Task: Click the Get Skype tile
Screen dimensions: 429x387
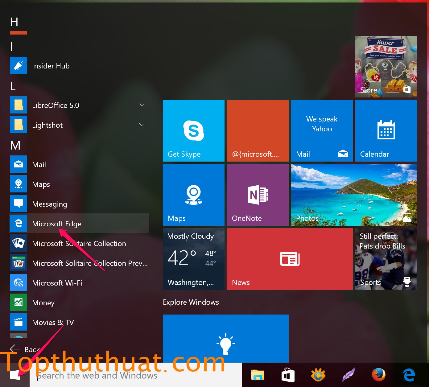Action: tap(194, 131)
